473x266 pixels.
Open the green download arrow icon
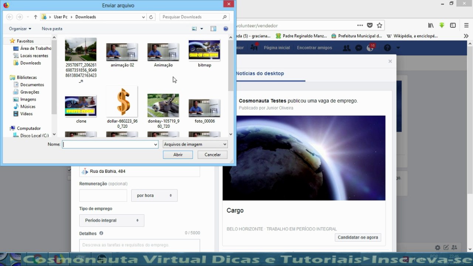(442, 25)
